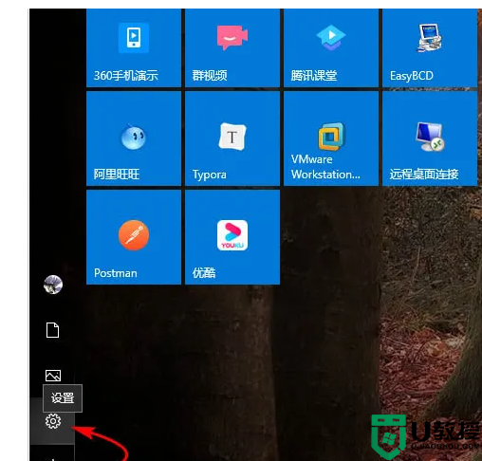Screen dimensions: 482x461
Task: Open the Pictures sidebar icon
Action: (53, 376)
